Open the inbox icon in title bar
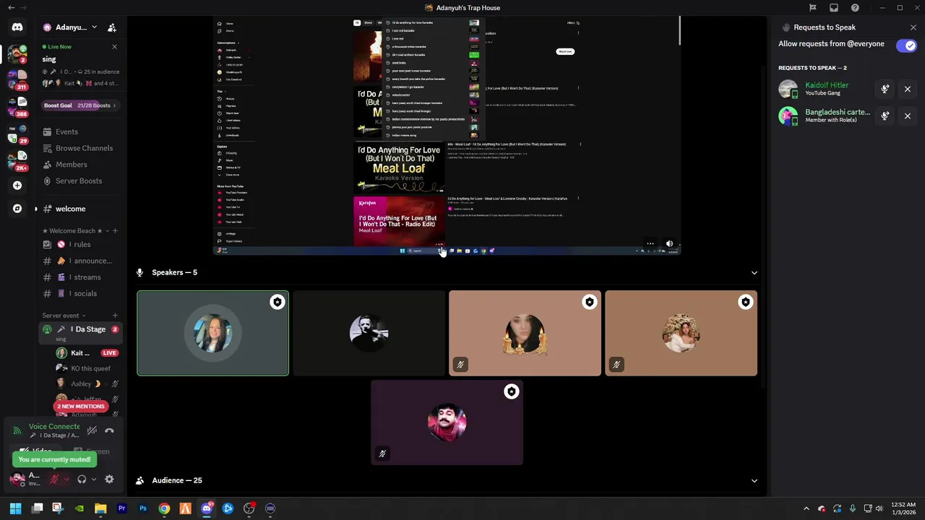The width and height of the screenshot is (925, 520). 834,8
